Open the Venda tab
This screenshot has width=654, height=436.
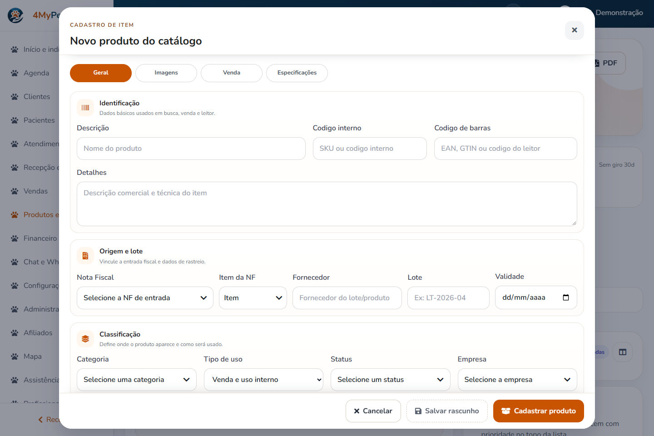click(x=232, y=73)
